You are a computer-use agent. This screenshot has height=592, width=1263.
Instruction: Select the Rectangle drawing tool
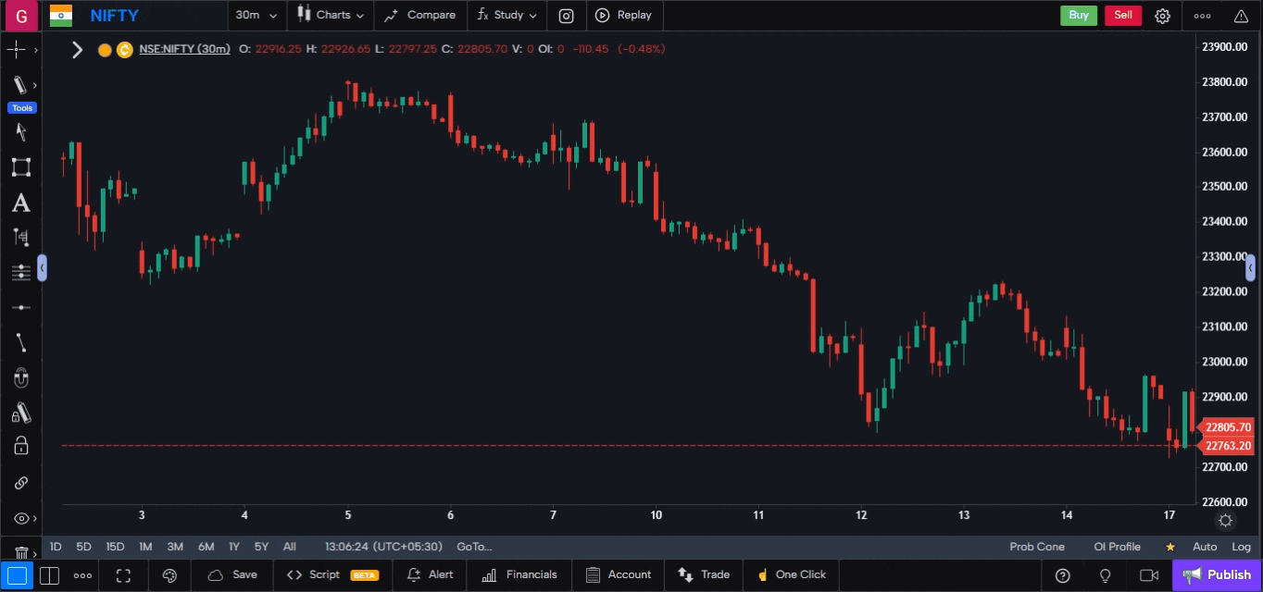click(x=20, y=166)
